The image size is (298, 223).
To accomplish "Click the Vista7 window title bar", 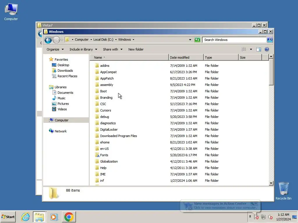I will click(144, 25).
